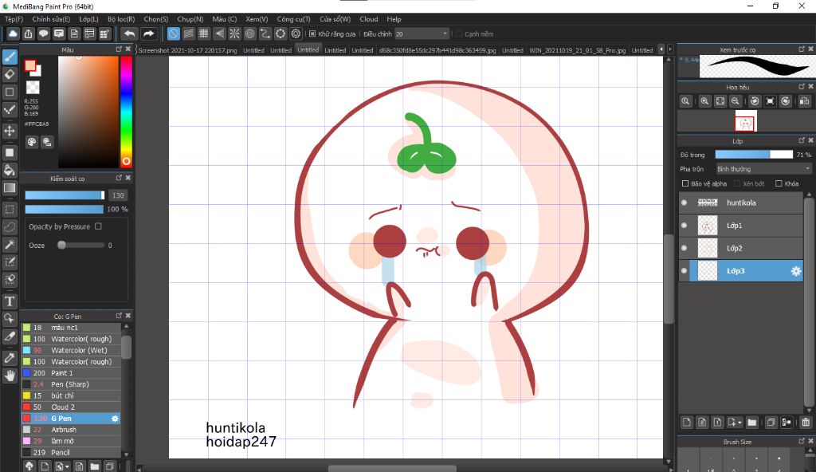The height and width of the screenshot is (472, 816).
Task: Click the foreground color swatch
Action: [30, 65]
